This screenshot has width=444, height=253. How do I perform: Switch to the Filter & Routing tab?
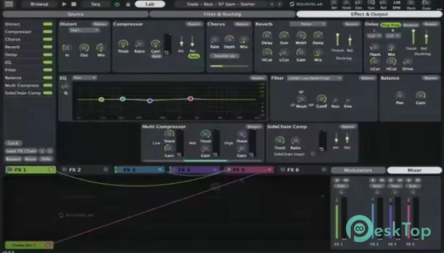point(221,13)
